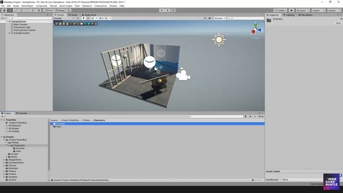343x193 pixels.
Task: Switch to the Lighting tab
Action: (288, 15)
